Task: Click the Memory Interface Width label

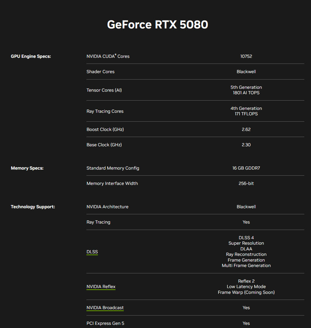Action: point(112,183)
